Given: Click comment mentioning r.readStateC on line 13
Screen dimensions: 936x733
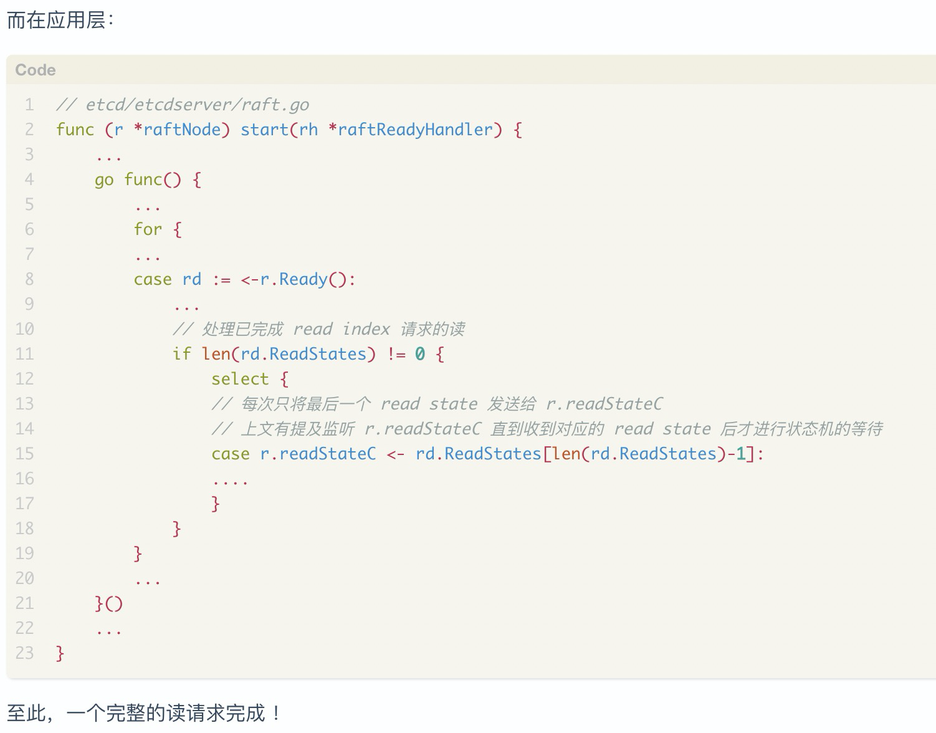Looking at the screenshot, I should (x=437, y=404).
